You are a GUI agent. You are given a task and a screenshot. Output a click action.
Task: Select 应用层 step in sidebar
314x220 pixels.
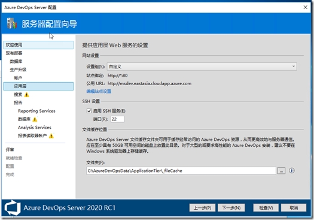pyautogui.click(x=38, y=86)
